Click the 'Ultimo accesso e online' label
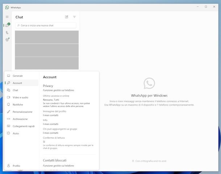221x174 pixels. [56, 96]
